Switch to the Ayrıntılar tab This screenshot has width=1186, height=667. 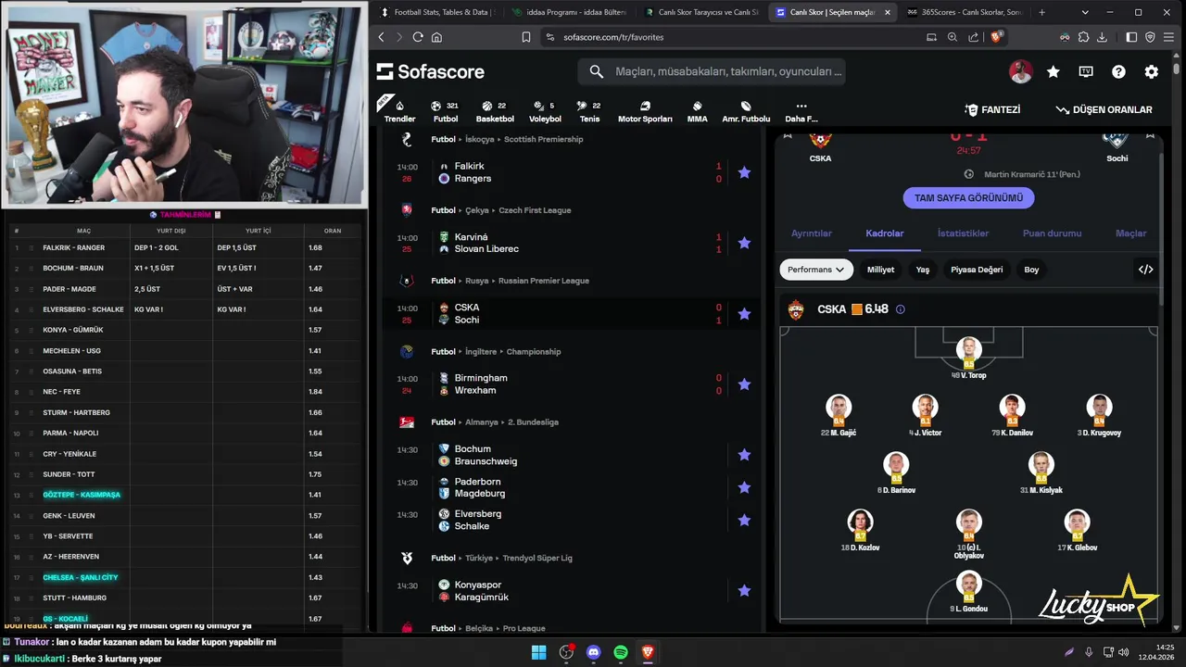point(812,233)
